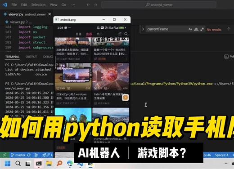The width and height of the screenshot is (234, 169).
Task: Click the android_viewer command center search box
Action: [x=159, y=5]
